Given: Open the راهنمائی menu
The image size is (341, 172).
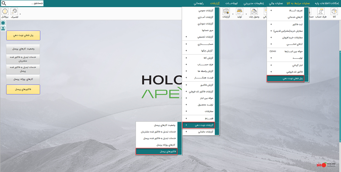Looking at the screenshot, I should (198, 4).
